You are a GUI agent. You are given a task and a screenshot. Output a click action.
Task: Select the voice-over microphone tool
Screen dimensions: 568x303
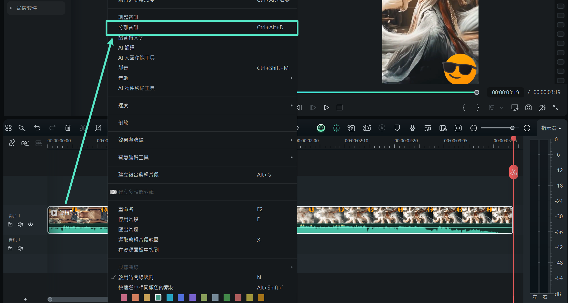[x=412, y=128]
